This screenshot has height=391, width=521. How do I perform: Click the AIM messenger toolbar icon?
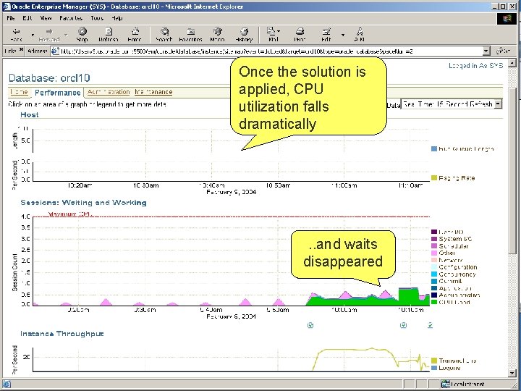[359, 32]
